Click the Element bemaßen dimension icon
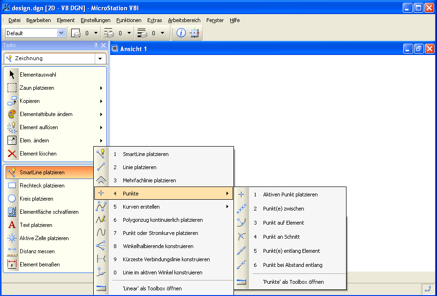This screenshot has height=296, width=437. pyautogui.click(x=12, y=265)
